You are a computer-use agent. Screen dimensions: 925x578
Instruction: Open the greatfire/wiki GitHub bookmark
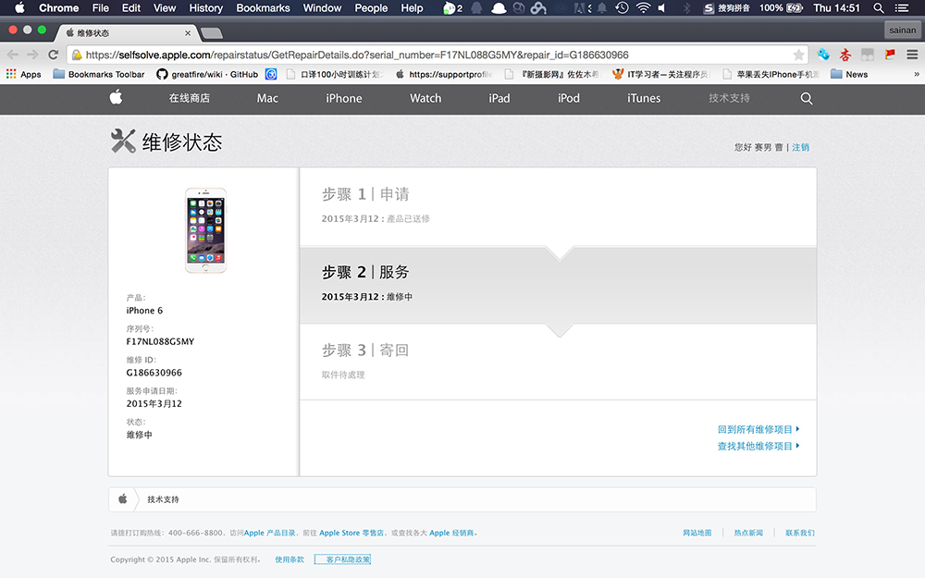pyautogui.click(x=207, y=74)
